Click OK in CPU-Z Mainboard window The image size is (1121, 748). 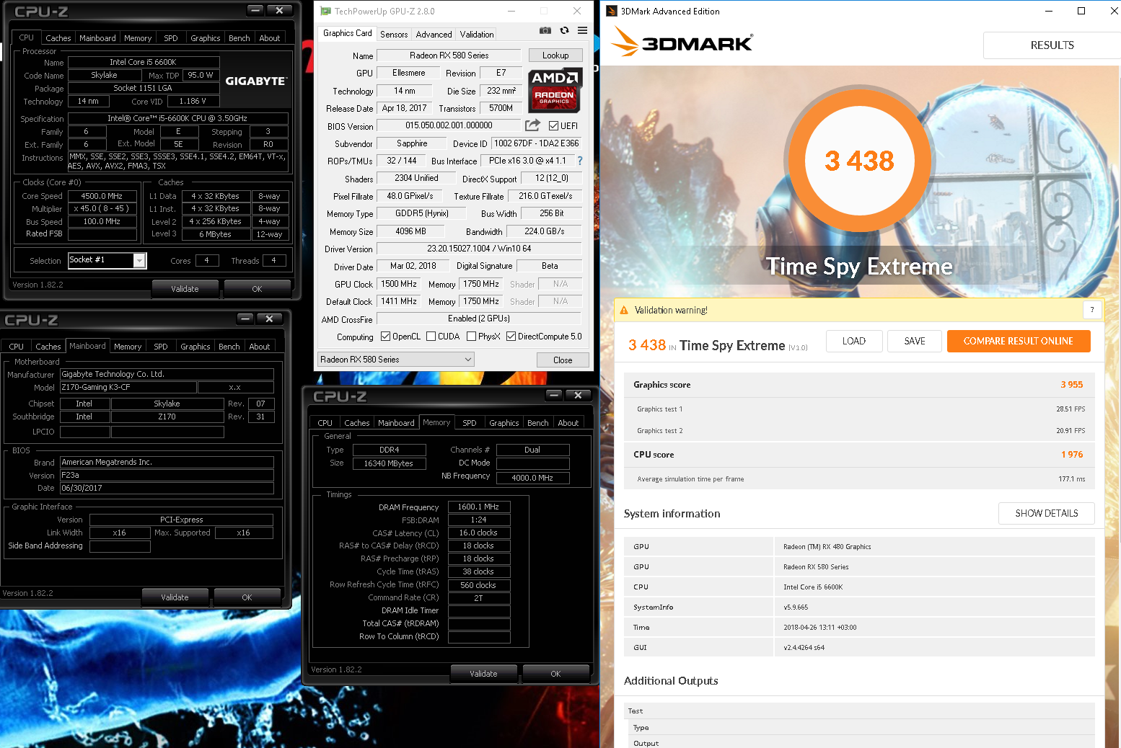(x=247, y=597)
